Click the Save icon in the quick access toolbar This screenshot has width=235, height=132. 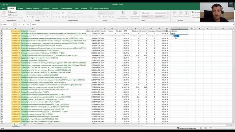point(3,4)
